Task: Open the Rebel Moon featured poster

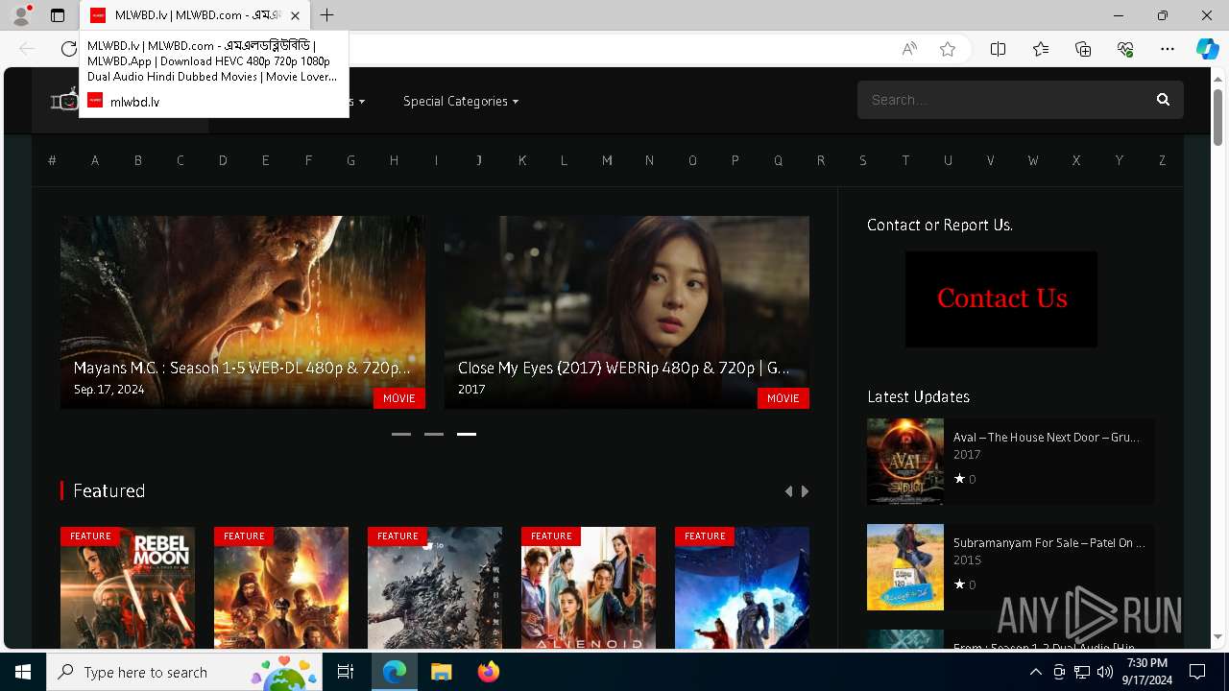Action: (128, 587)
